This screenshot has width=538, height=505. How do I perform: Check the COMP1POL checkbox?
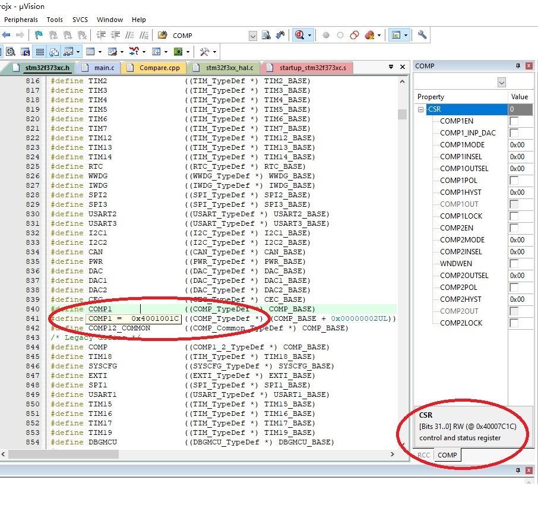(514, 181)
